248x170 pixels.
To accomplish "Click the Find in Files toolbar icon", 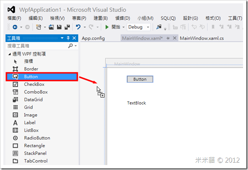I will (x=159, y=27).
